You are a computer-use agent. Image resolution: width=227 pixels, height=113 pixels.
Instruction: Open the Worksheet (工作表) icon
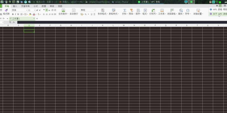pyautogui.click(x=162, y=10)
